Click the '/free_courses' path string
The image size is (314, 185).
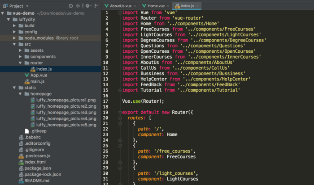point(174,151)
